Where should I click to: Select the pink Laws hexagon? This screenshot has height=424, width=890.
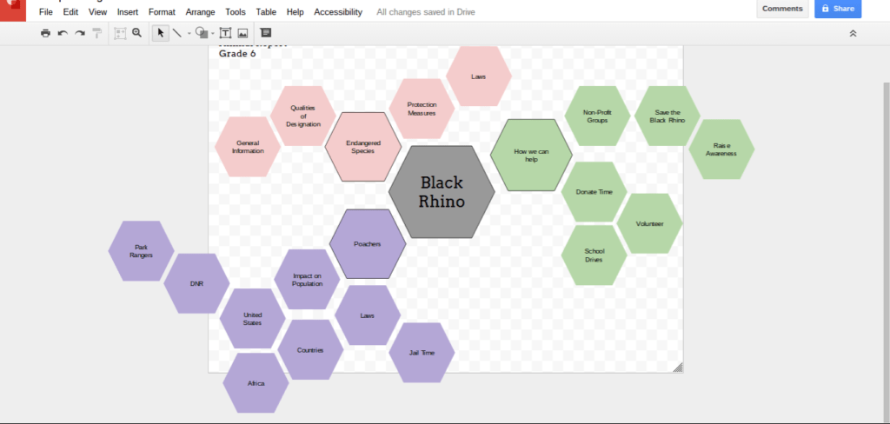point(479,76)
